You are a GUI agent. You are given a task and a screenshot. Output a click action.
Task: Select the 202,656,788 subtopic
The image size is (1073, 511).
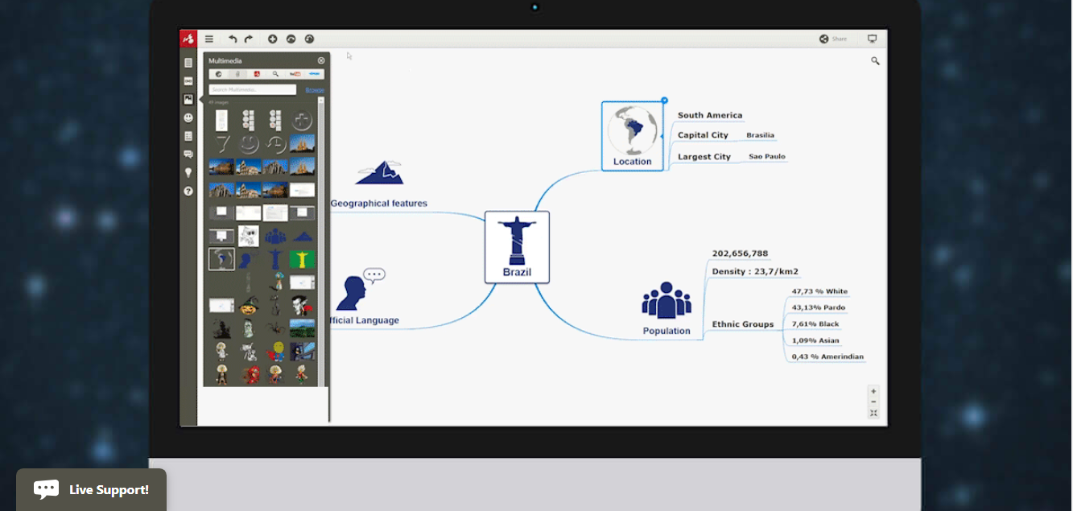click(740, 253)
